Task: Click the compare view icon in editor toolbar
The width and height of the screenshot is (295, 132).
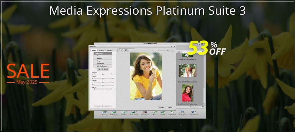Action: pos(126,50)
